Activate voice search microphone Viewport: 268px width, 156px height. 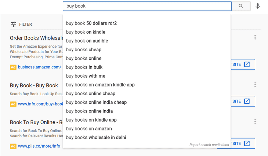point(258,6)
